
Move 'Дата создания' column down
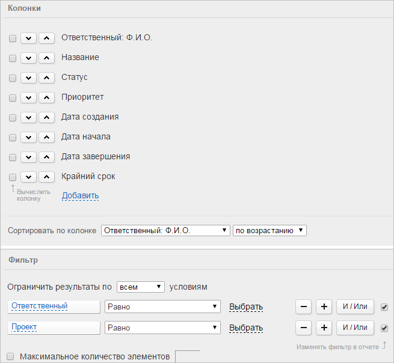click(x=29, y=117)
